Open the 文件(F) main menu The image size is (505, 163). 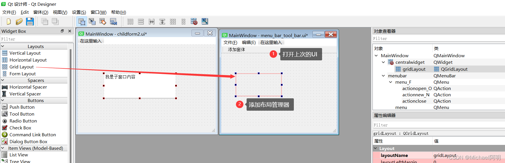pos(9,12)
